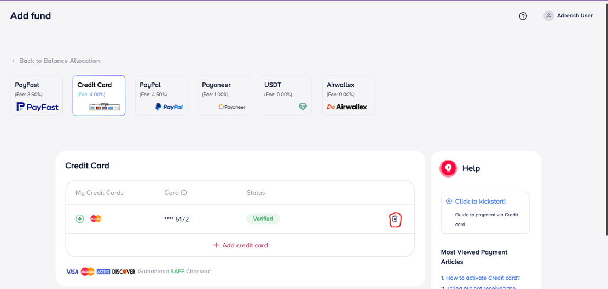Select the Credit Card payment tab

point(99,96)
